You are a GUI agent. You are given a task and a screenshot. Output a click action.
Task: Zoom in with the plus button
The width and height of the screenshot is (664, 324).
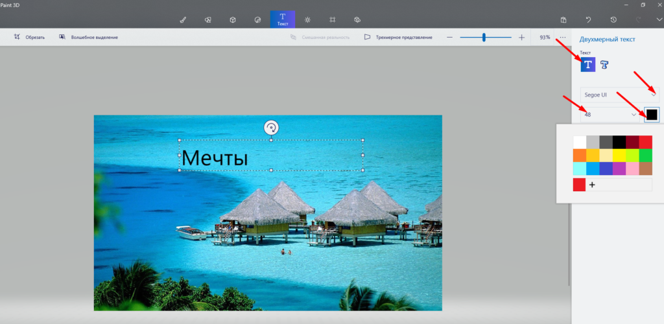pyautogui.click(x=522, y=37)
